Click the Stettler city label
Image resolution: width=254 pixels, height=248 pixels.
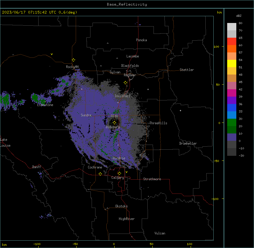coord(187,70)
